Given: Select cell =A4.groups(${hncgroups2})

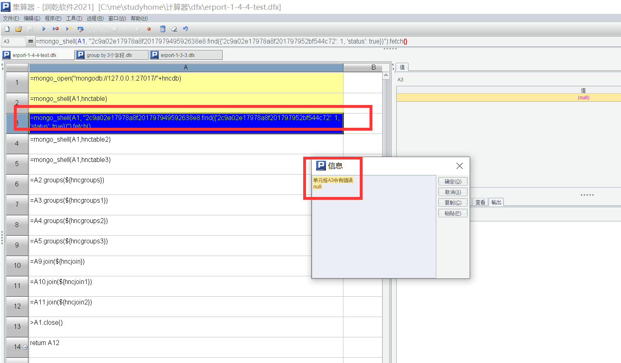Looking at the screenshot, I should click(x=186, y=225).
